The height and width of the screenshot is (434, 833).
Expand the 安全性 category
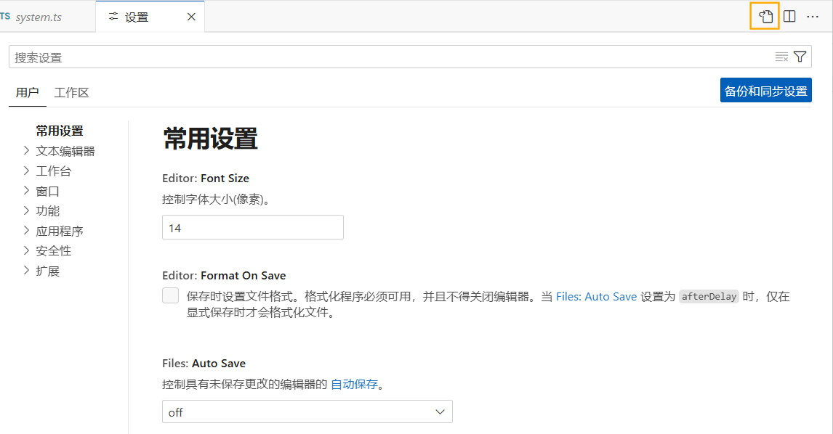coord(26,250)
